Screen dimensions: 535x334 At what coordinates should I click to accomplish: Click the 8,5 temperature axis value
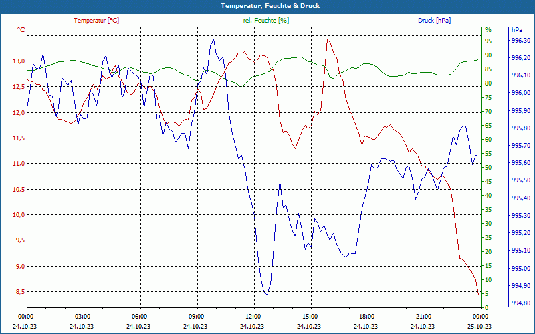pos(21,291)
